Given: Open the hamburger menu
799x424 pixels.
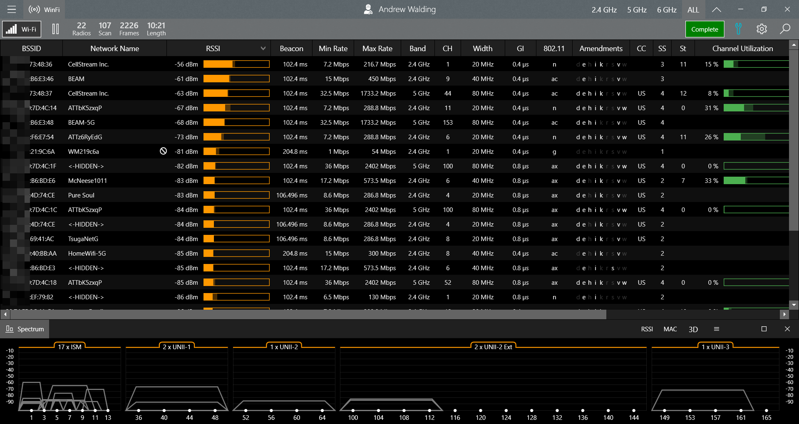Looking at the screenshot, I should click(12, 9).
